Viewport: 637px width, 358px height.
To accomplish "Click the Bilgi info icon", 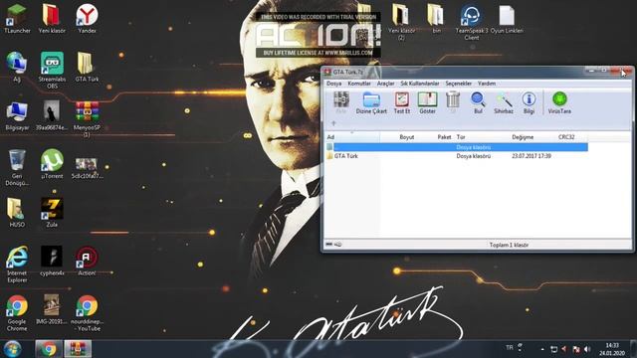I will click(529, 102).
